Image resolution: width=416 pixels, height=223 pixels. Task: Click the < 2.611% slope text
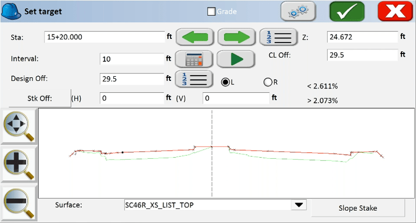coord(322,86)
